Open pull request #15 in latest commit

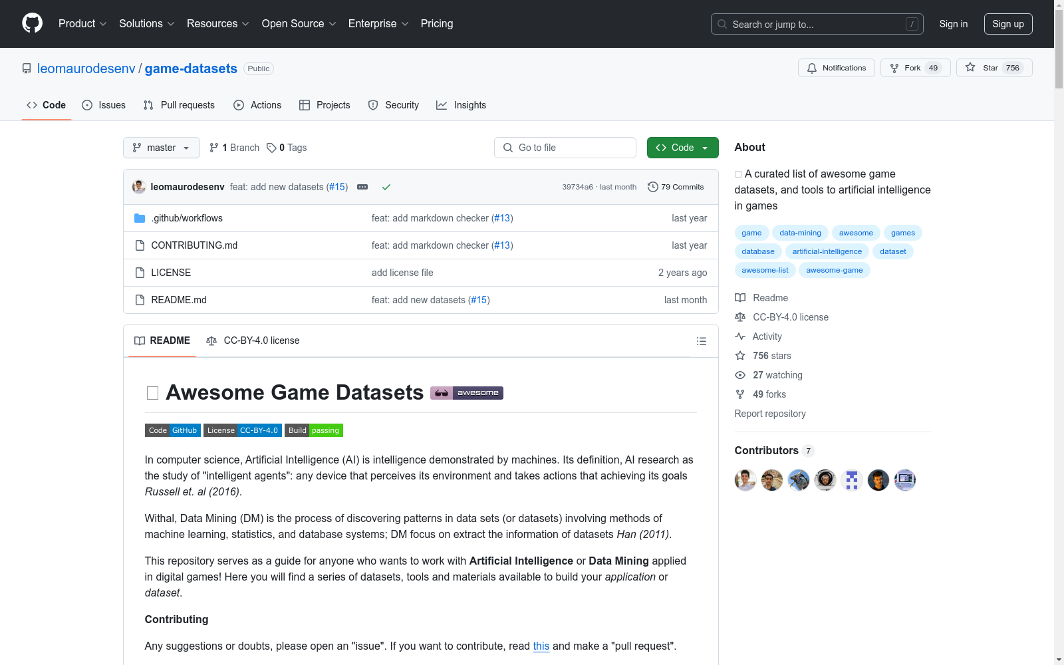click(337, 187)
